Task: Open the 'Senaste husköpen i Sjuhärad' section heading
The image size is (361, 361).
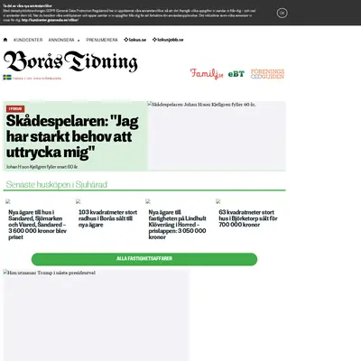Action: coord(57,184)
